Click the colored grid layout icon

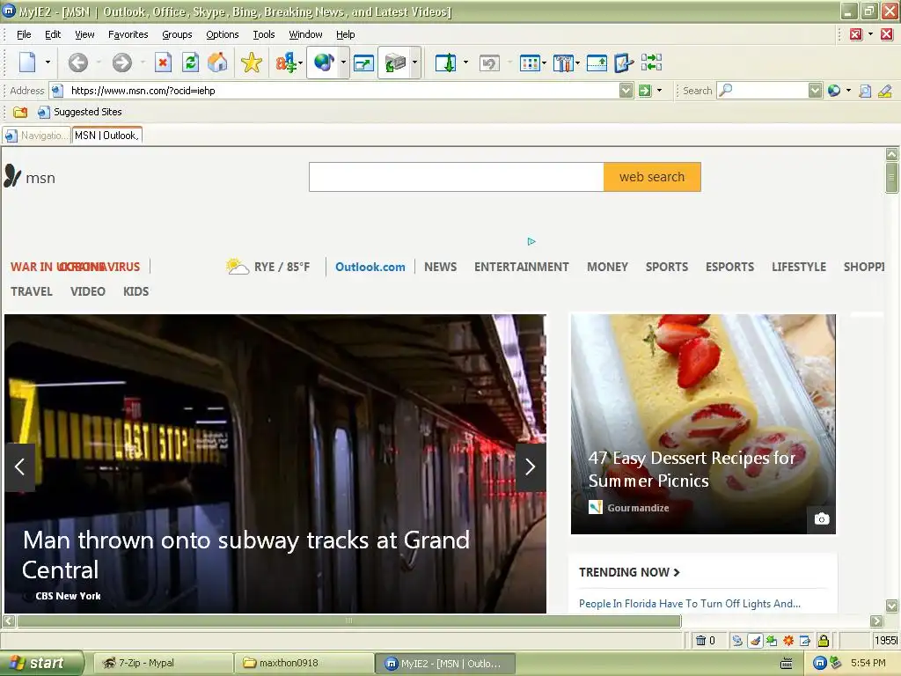[529, 62]
